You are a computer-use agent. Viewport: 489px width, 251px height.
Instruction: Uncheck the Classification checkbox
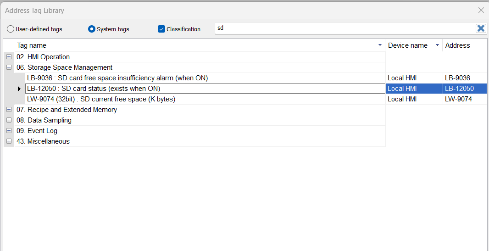point(161,29)
